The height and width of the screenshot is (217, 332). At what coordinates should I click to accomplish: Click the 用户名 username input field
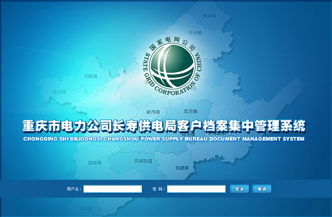click(x=112, y=189)
